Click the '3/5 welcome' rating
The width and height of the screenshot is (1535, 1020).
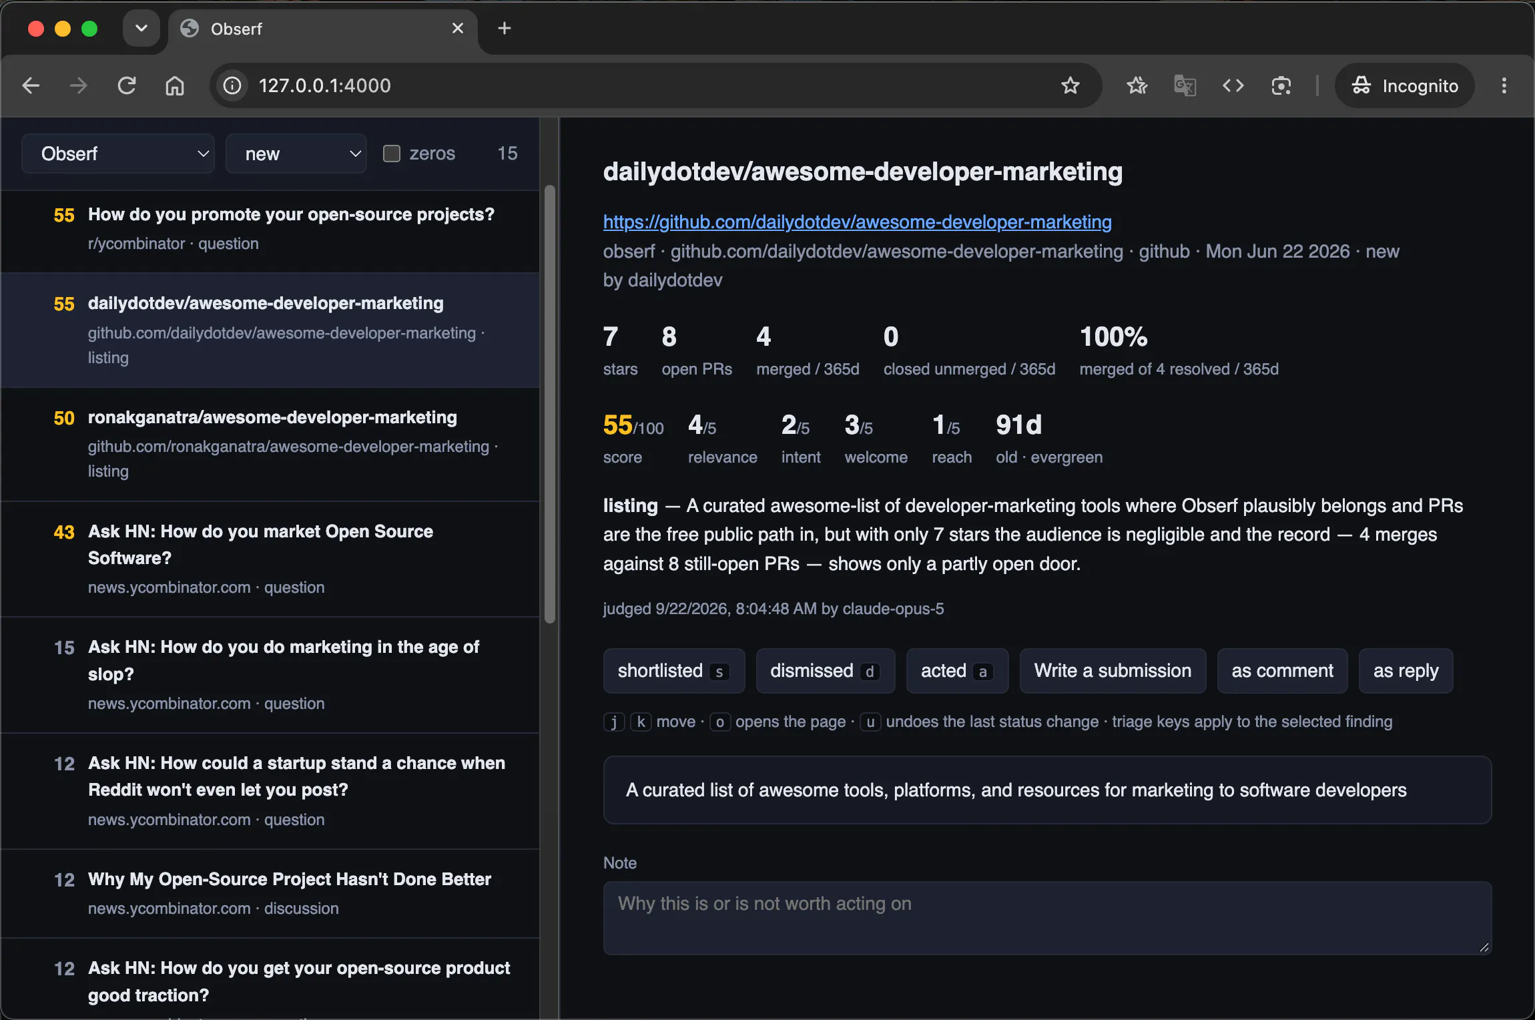(x=876, y=439)
